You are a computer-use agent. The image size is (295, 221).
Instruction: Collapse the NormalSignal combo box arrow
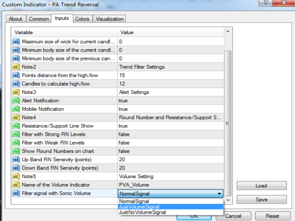point(219,193)
